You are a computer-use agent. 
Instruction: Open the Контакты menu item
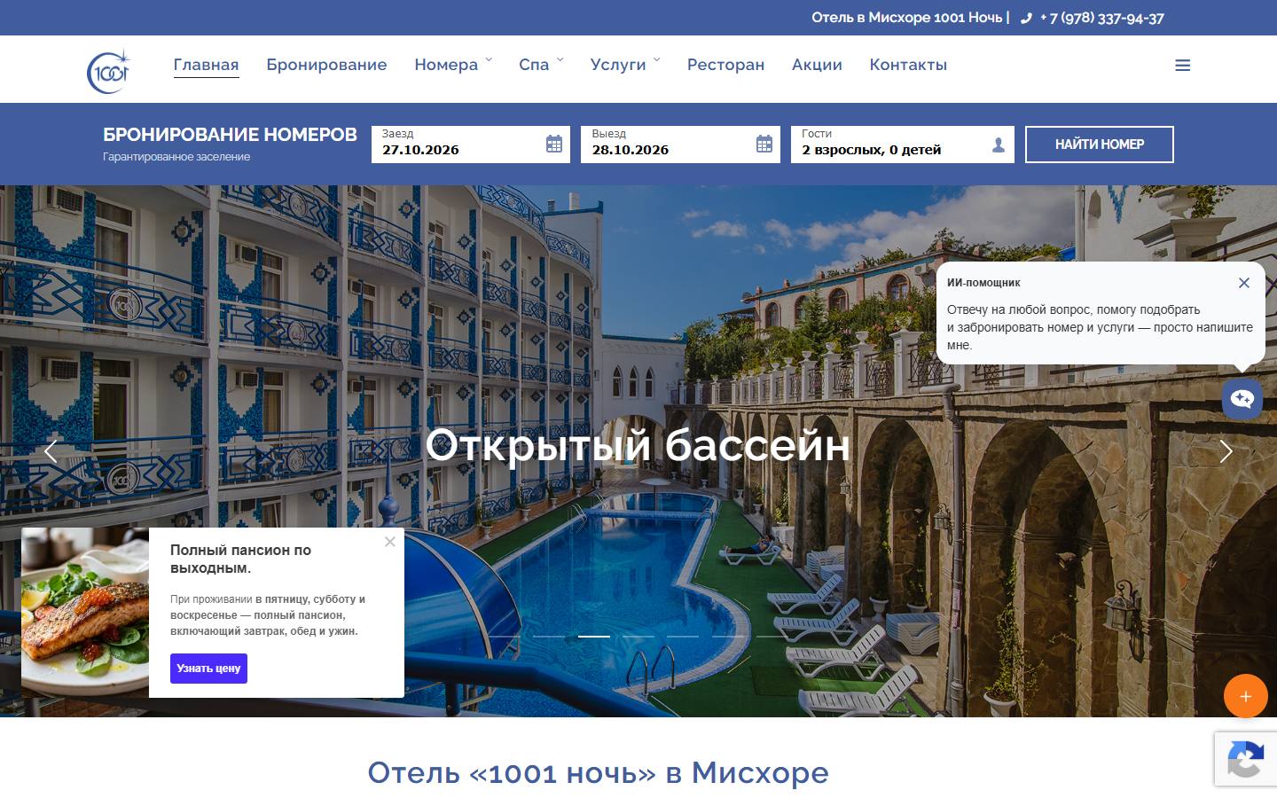tap(908, 65)
